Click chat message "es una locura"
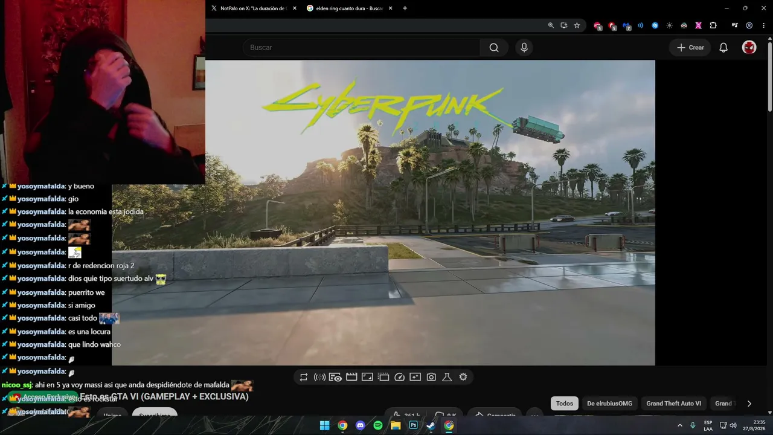This screenshot has height=435, width=773. (89, 332)
